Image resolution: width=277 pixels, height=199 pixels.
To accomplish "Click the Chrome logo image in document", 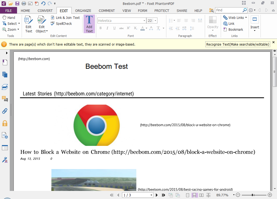I will coord(97,125).
